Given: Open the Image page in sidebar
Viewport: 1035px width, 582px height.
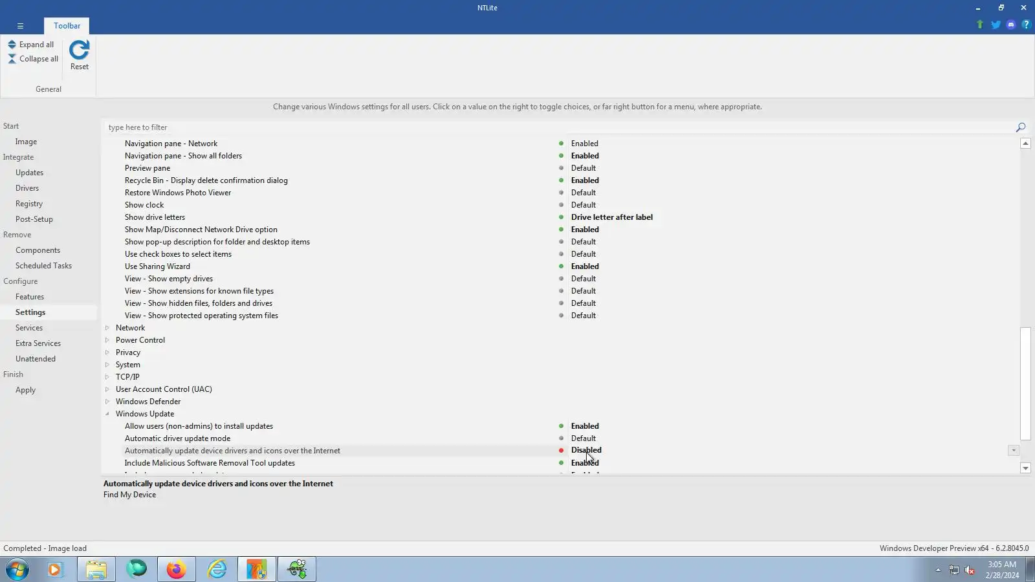Looking at the screenshot, I should pos(26,142).
